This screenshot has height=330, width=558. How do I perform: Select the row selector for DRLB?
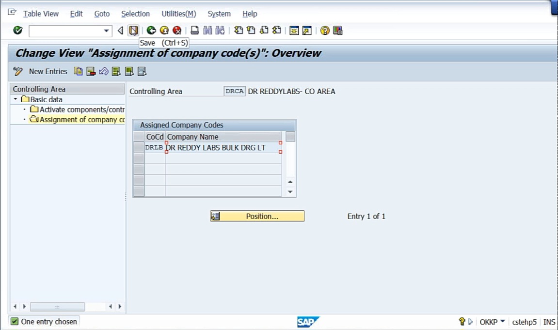click(x=139, y=147)
